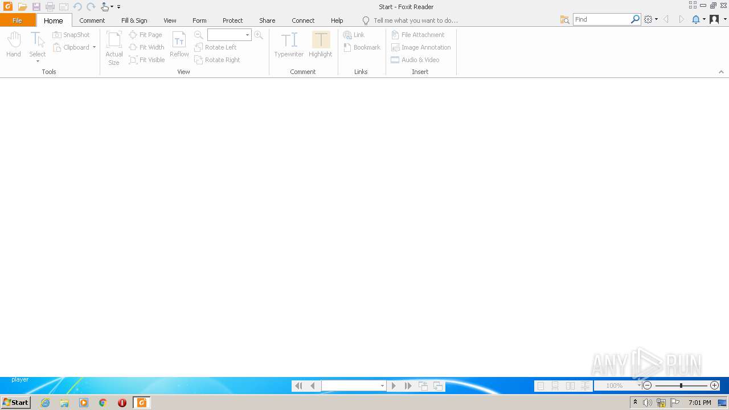
Task: Click the Print quick access icon
Action: pyautogui.click(x=50, y=7)
